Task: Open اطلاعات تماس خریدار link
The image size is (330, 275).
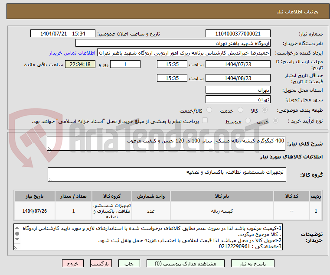Action: pyautogui.click(x=72, y=53)
